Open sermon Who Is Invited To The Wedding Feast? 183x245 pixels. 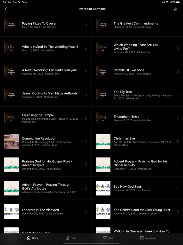point(46,48)
